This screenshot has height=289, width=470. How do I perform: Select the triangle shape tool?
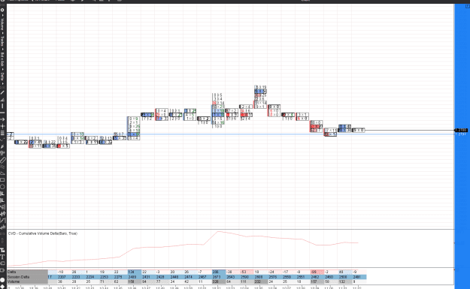coord(2,173)
